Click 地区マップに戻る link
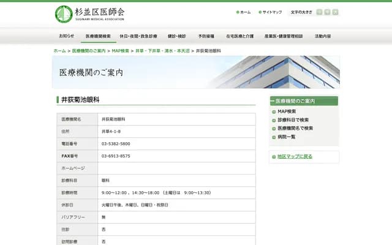 [295, 157]
